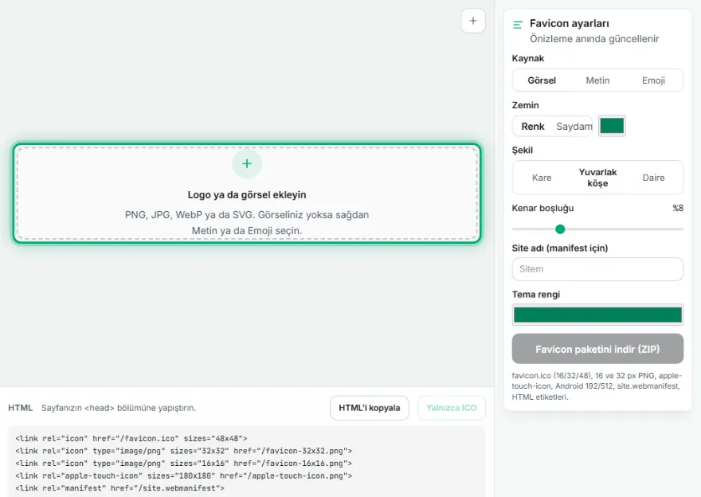Switch source to Emoji
Image resolution: width=701 pixels, height=497 pixels.
(653, 80)
